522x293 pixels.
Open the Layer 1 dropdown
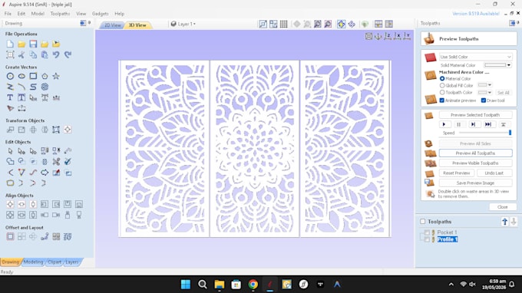[x=183, y=24]
